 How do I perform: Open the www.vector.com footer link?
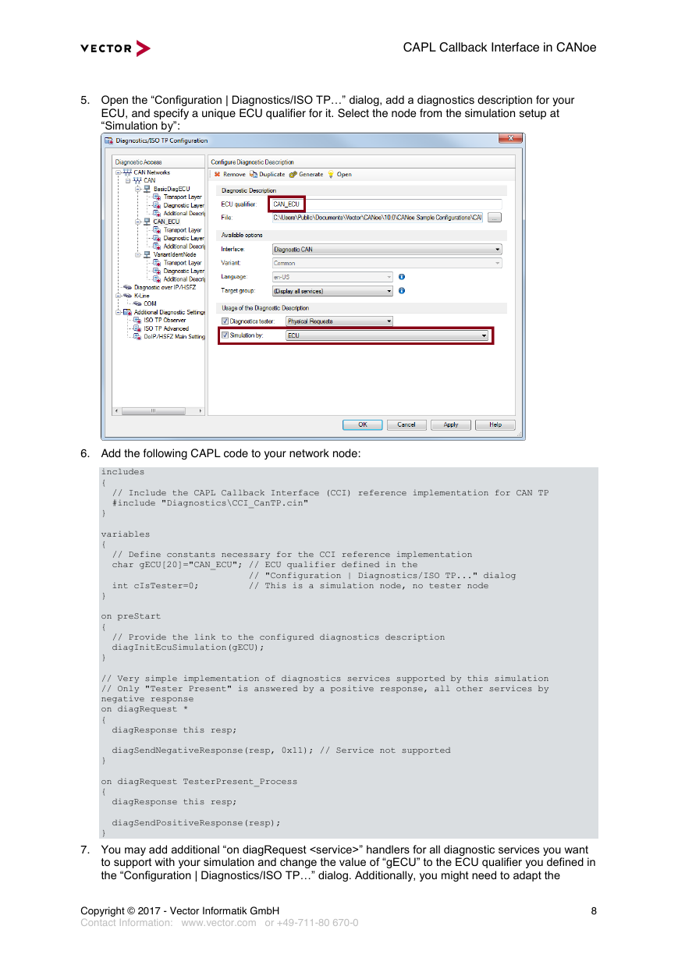coord(218,922)
